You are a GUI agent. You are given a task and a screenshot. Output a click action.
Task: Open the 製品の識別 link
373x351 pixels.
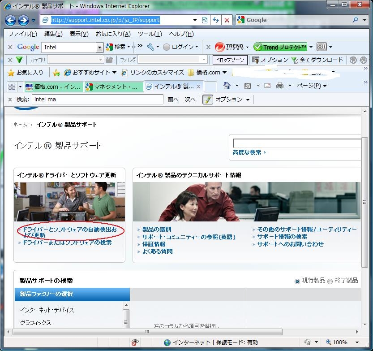[x=157, y=230]
